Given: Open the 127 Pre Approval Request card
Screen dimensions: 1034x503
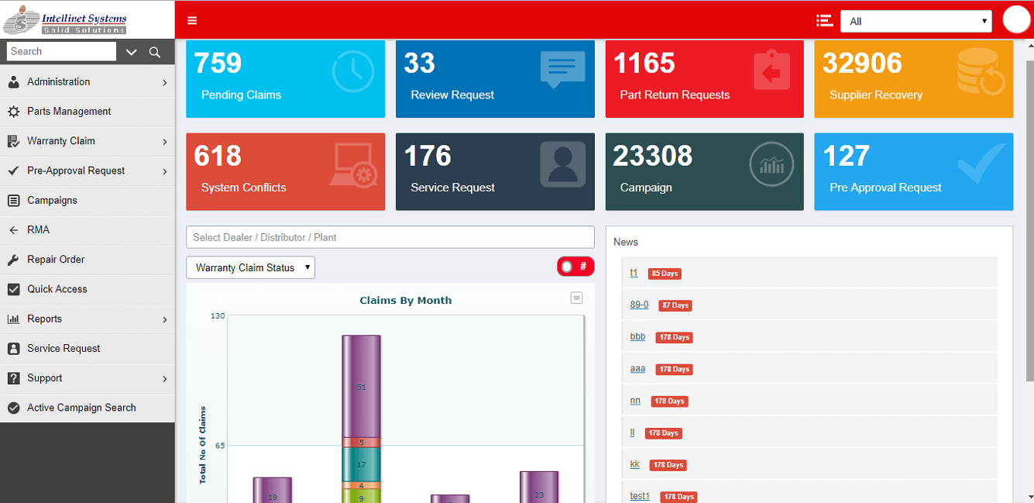Looking at the screenshot, I should click(x=913, y=171).
